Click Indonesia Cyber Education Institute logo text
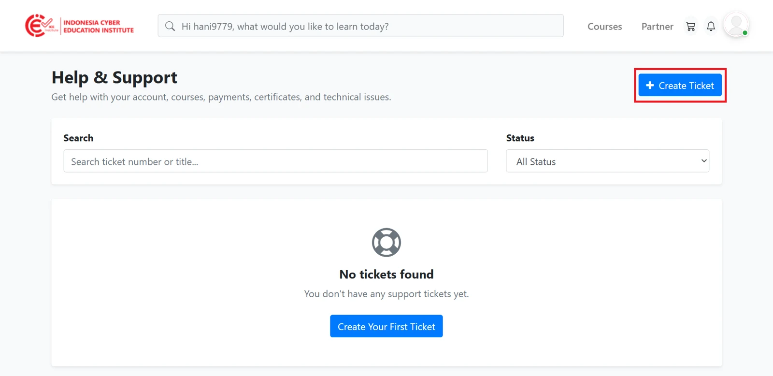773x376 pixels. pos(99,26)
